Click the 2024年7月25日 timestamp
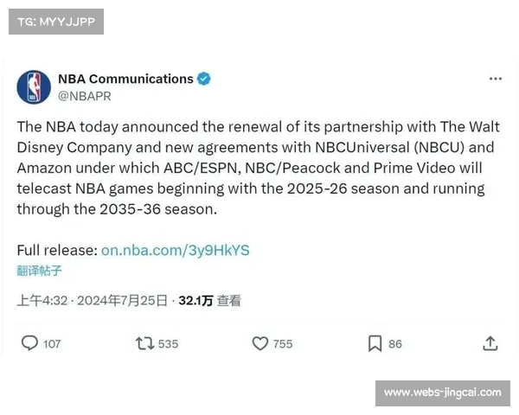 pyautogui.click(x=122, y=301)
